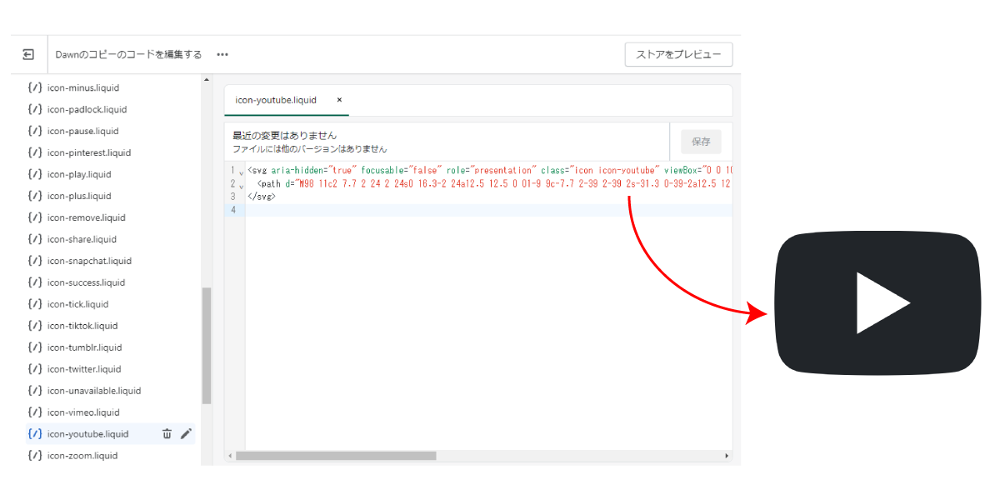Screen dimensions: 1000x500
Task: Close the icon-youtube.liquid tab
Action: tap(339, 100)
